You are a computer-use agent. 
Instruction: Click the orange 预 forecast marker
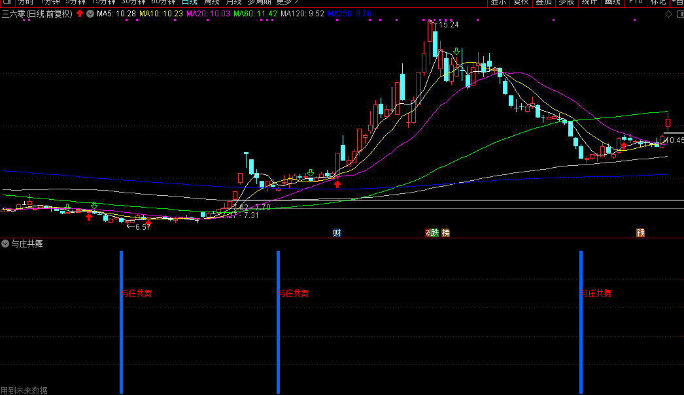(640, 233)
